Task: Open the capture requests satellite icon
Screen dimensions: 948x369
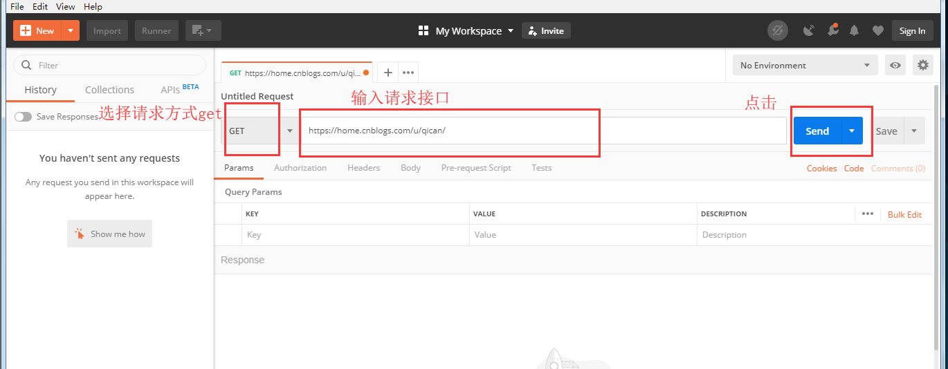Action: click(x=808, y=30)
